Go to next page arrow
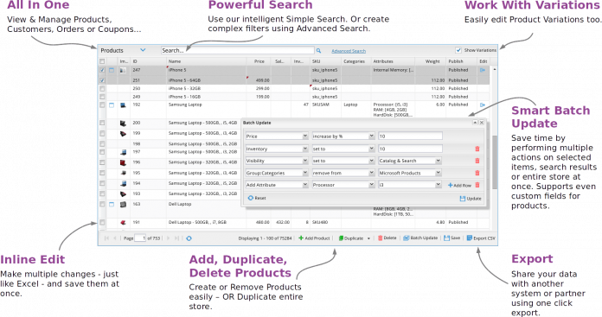 coord(168,238)
